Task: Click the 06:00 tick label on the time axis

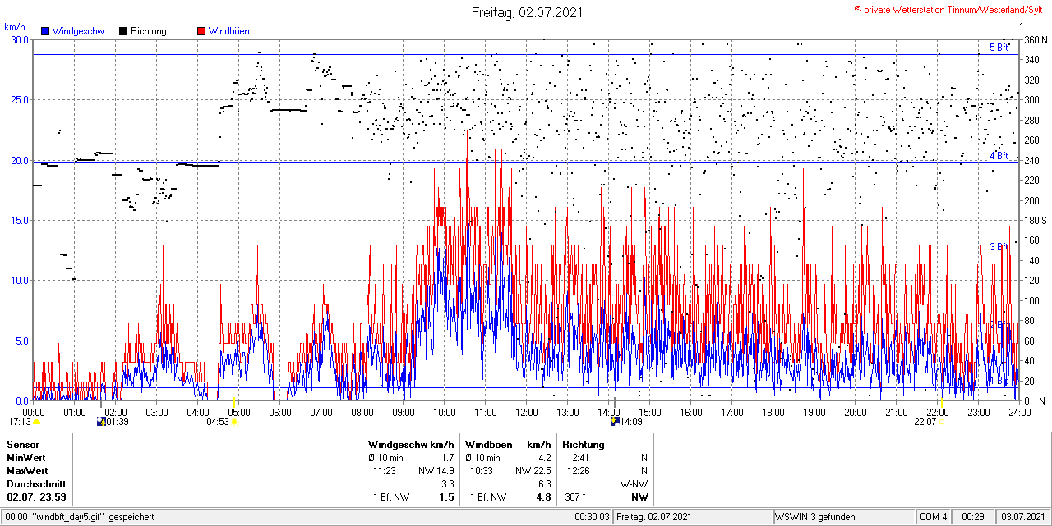Action: pyautogui.click(x=280, y=412)
